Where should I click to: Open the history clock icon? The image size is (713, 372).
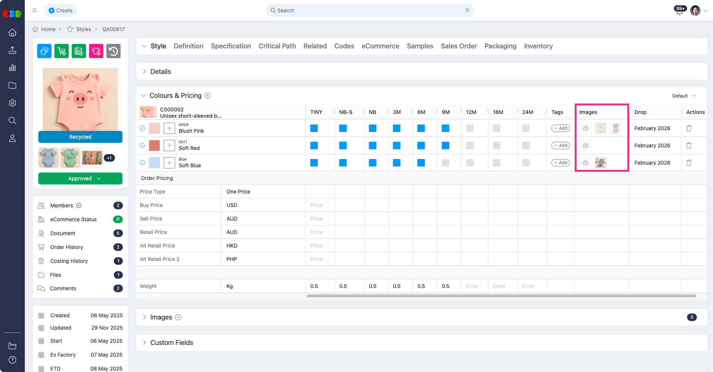[113, 51]
